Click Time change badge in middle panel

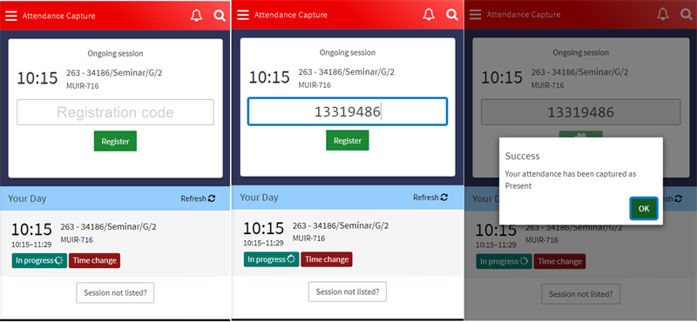coord(327,259)
